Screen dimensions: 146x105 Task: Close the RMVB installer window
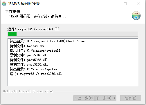[x=138, y=4]
